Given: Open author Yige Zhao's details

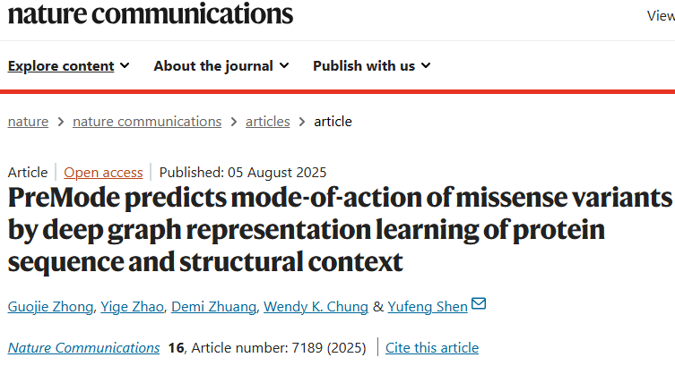Looking at the screenshot, I should 132,307.
